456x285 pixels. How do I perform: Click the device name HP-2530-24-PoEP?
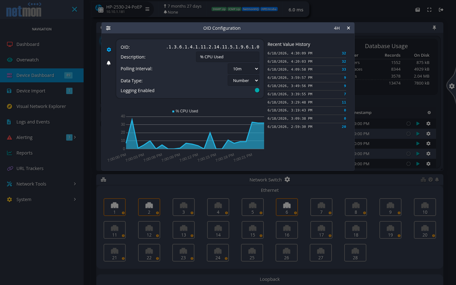(x=124, y=7)
